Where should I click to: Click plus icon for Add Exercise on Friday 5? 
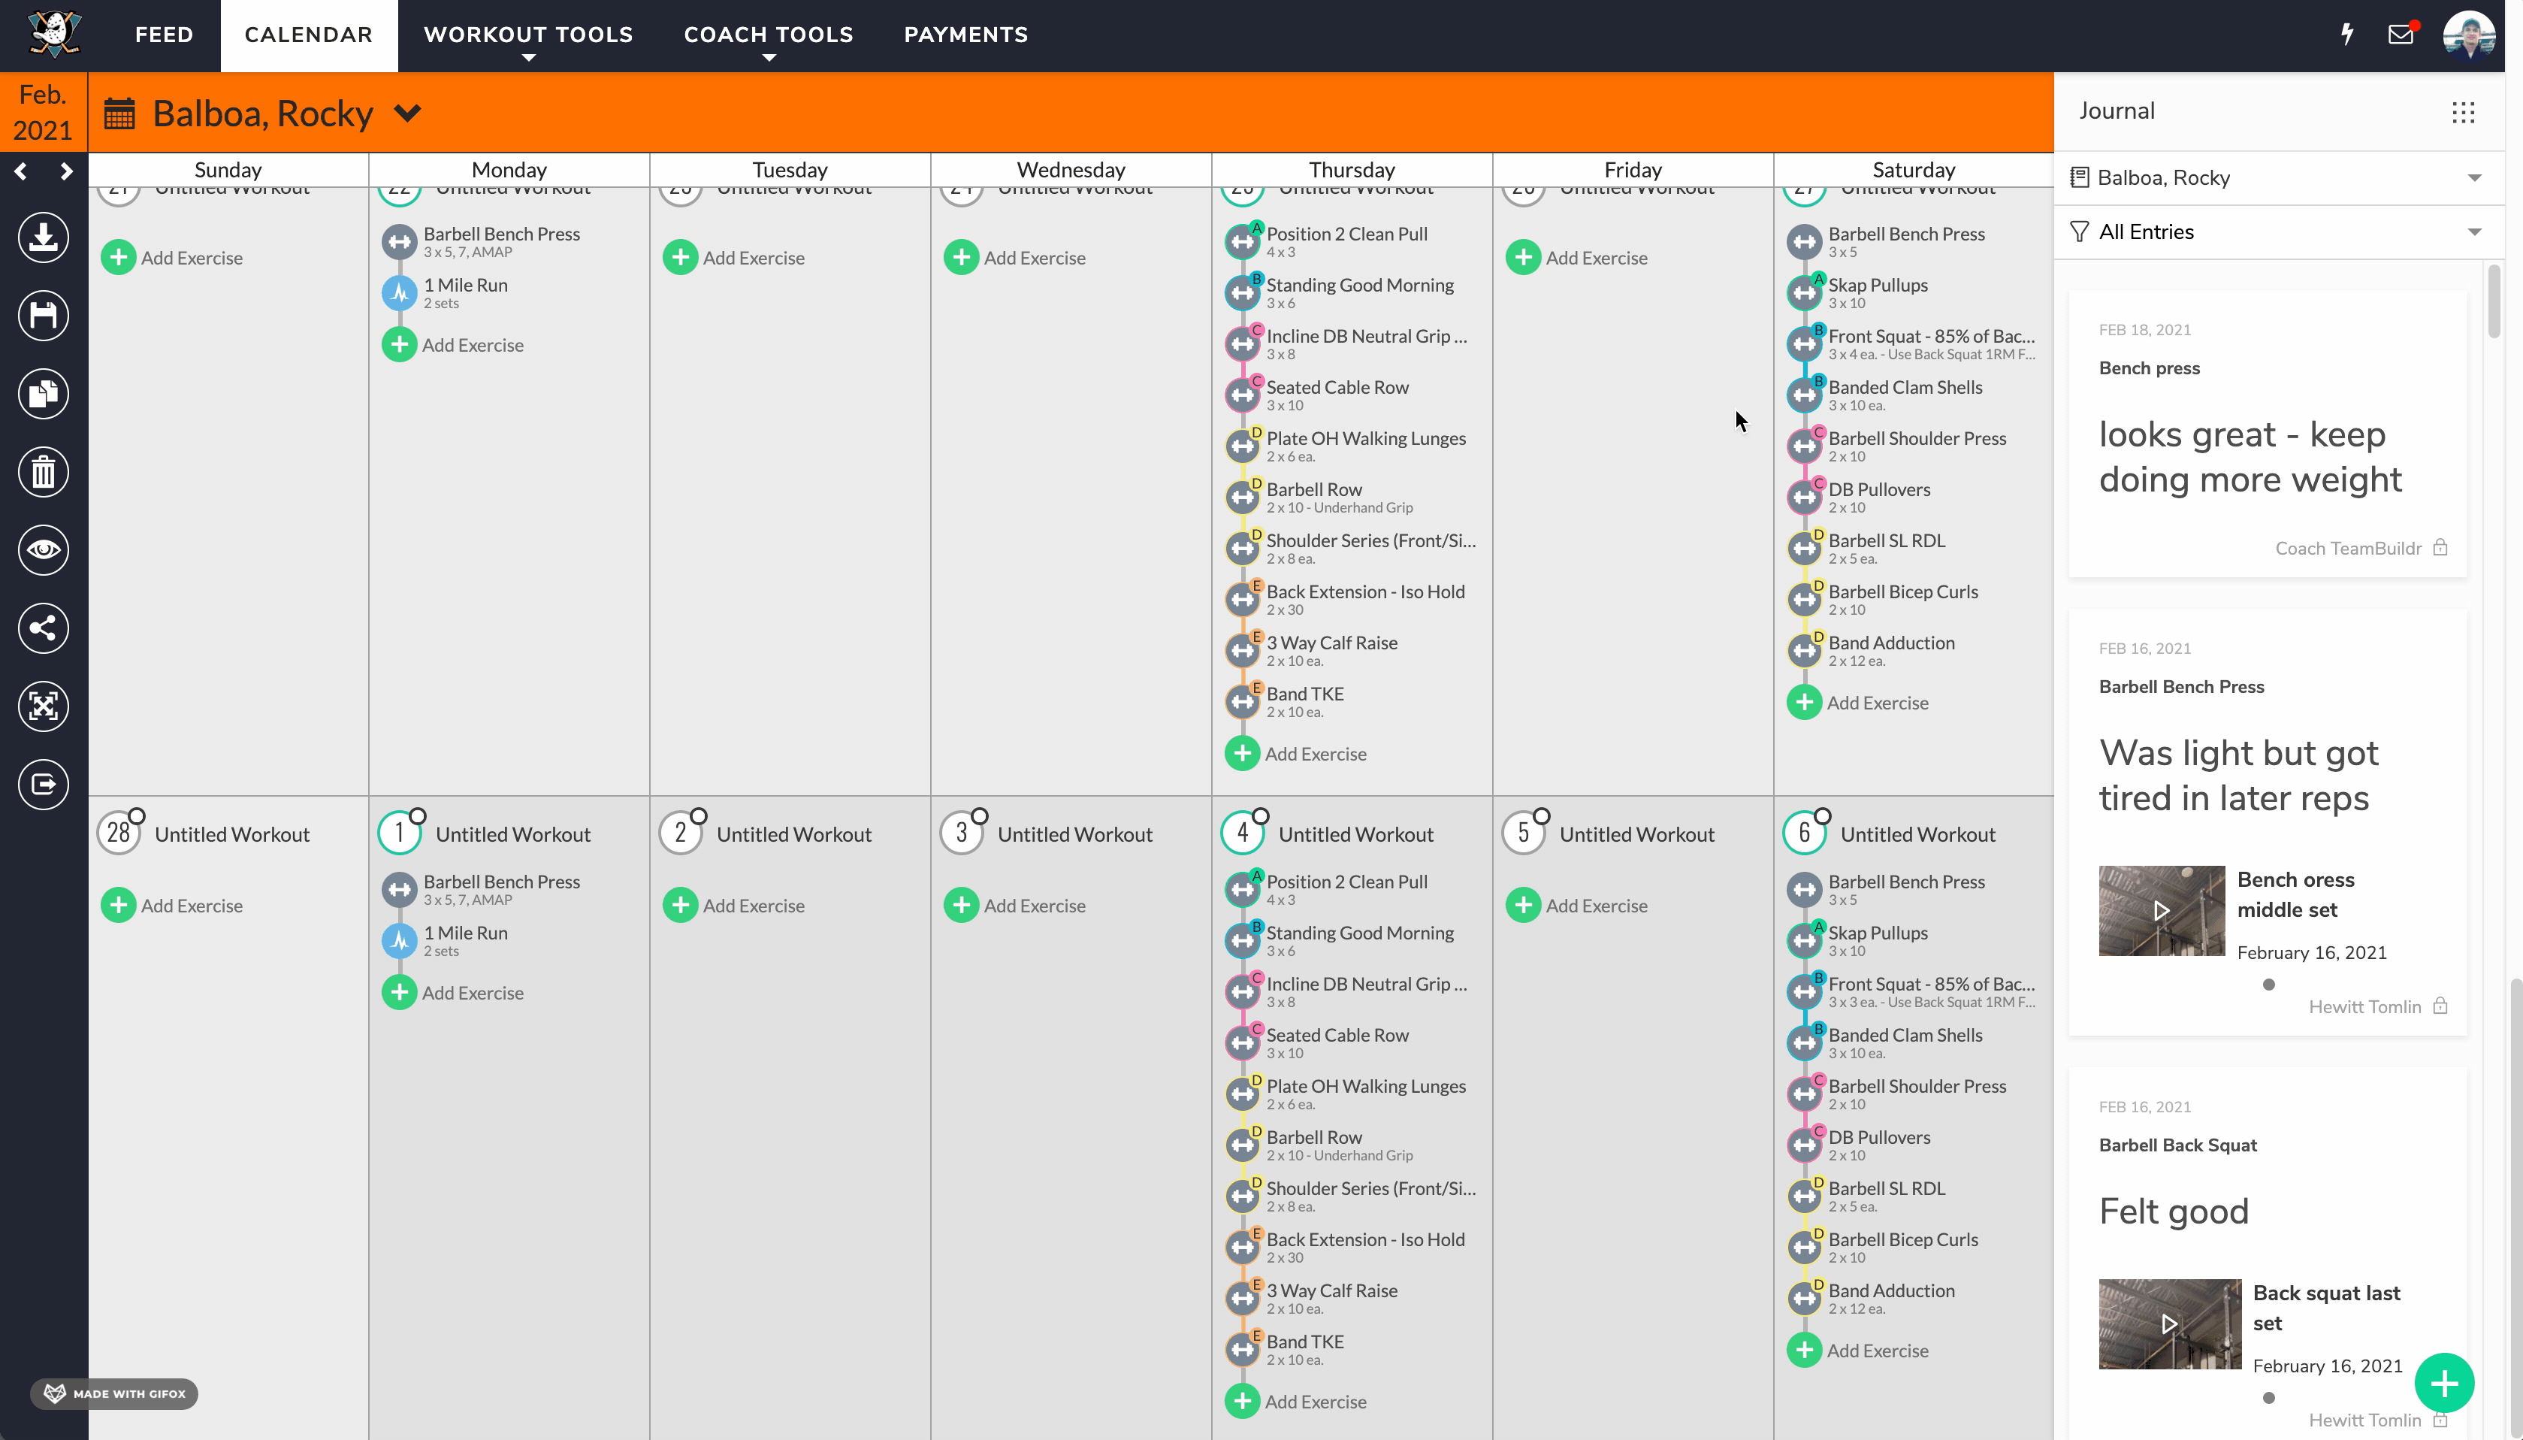(1524, 905)
